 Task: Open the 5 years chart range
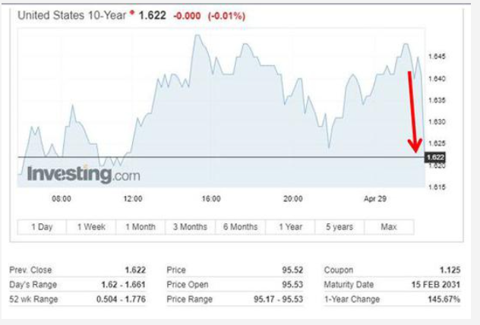(x=339, y=227)
